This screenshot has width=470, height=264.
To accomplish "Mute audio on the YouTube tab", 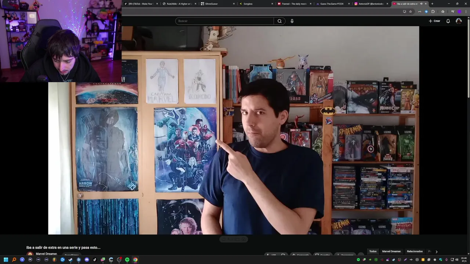I will pos(421,4).
